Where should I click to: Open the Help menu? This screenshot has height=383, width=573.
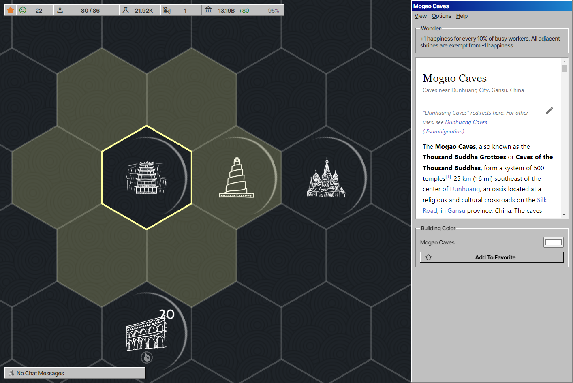tap(462, 16)
